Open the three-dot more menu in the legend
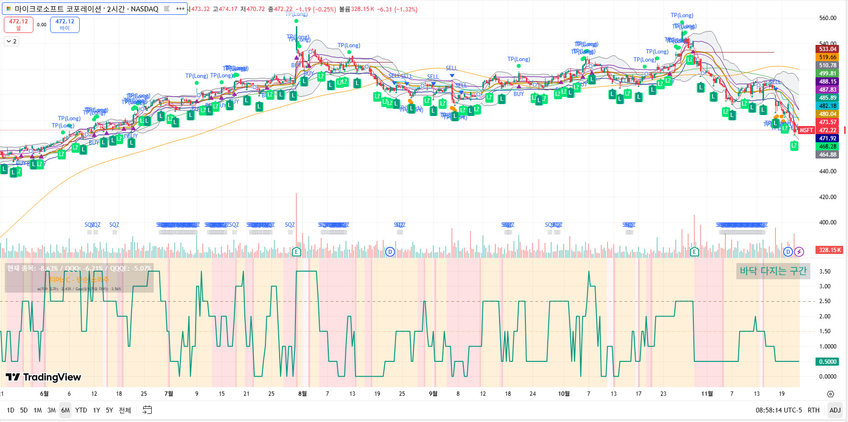848x422 pixels. [180, 9]
